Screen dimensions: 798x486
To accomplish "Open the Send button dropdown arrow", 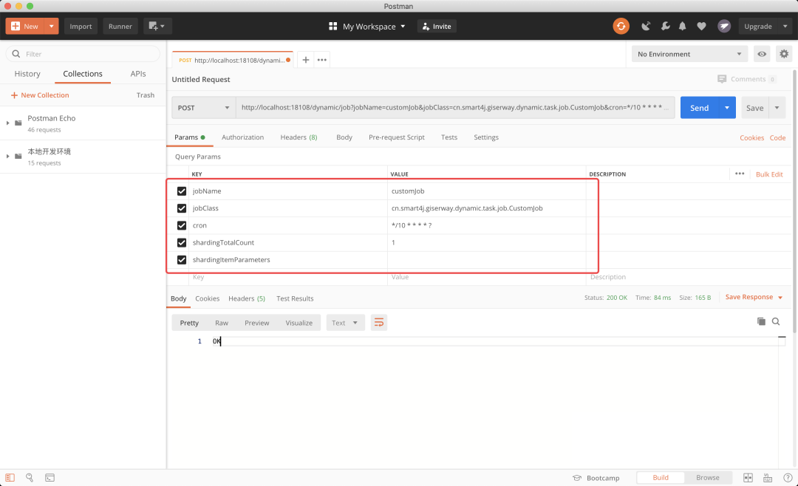I will coord(727,107).
